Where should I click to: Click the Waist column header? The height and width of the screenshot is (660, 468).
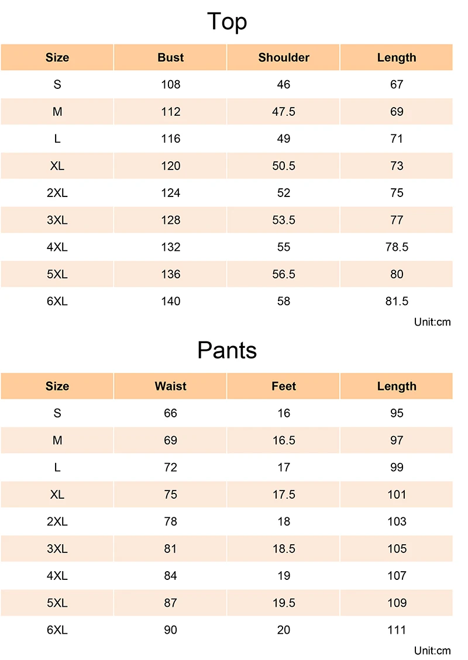pos(170,386)
